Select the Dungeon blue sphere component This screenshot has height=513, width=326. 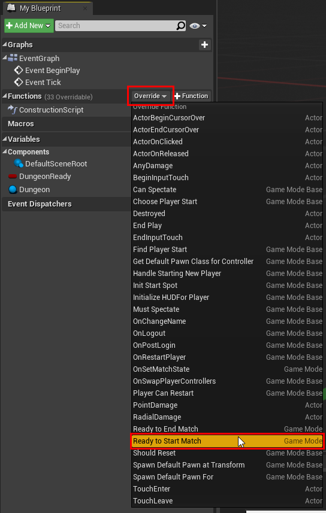[x=13, y=189]
